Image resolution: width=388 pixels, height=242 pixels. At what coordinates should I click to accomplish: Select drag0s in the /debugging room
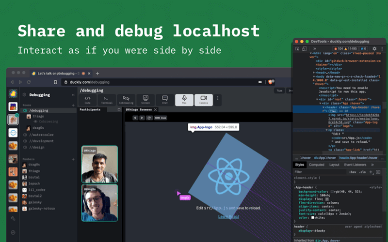[38, 128]
